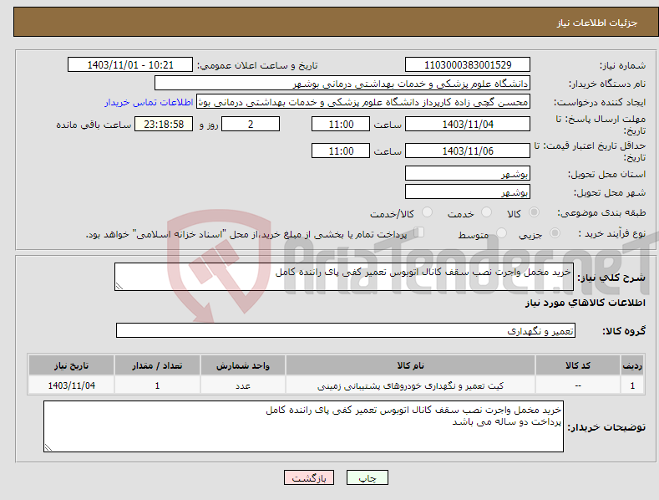Click the استان محل تحویل field

[468, 173]
